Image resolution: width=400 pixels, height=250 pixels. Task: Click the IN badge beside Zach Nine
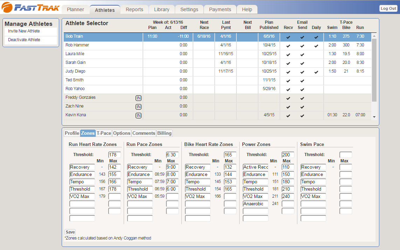pos(138,107)
